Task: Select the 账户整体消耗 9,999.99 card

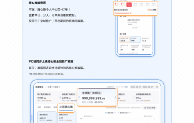Action: click(x=48, y=97)
